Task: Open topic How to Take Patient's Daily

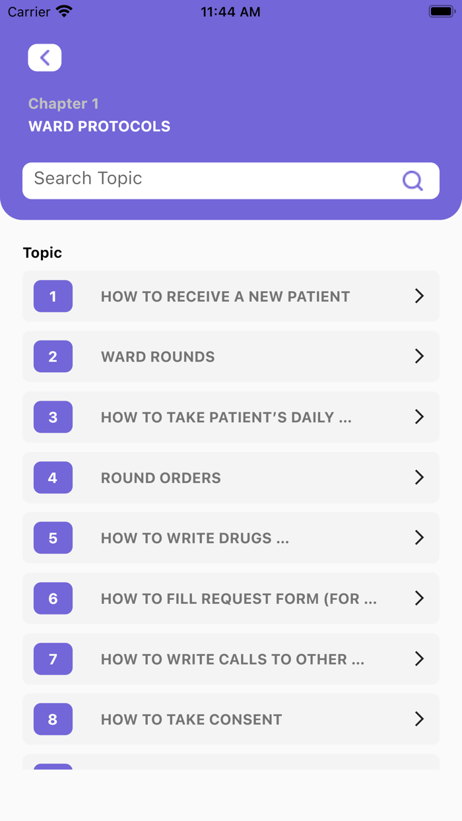Action: [x=226, y=417]
